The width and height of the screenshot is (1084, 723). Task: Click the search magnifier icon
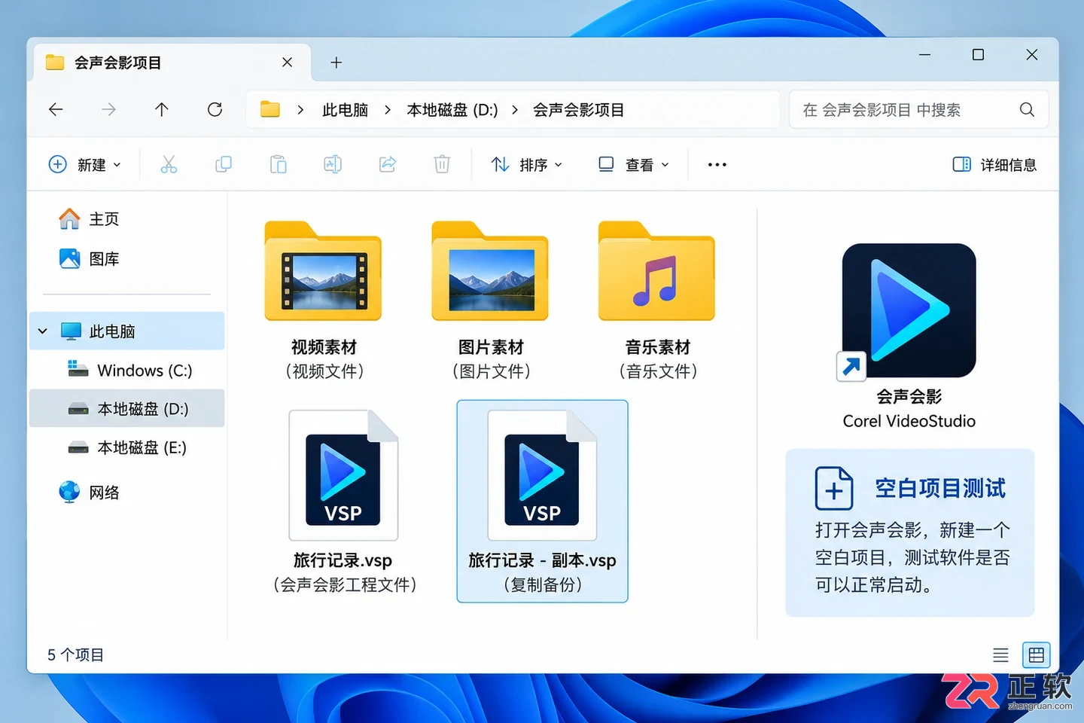click(1027, 110)
